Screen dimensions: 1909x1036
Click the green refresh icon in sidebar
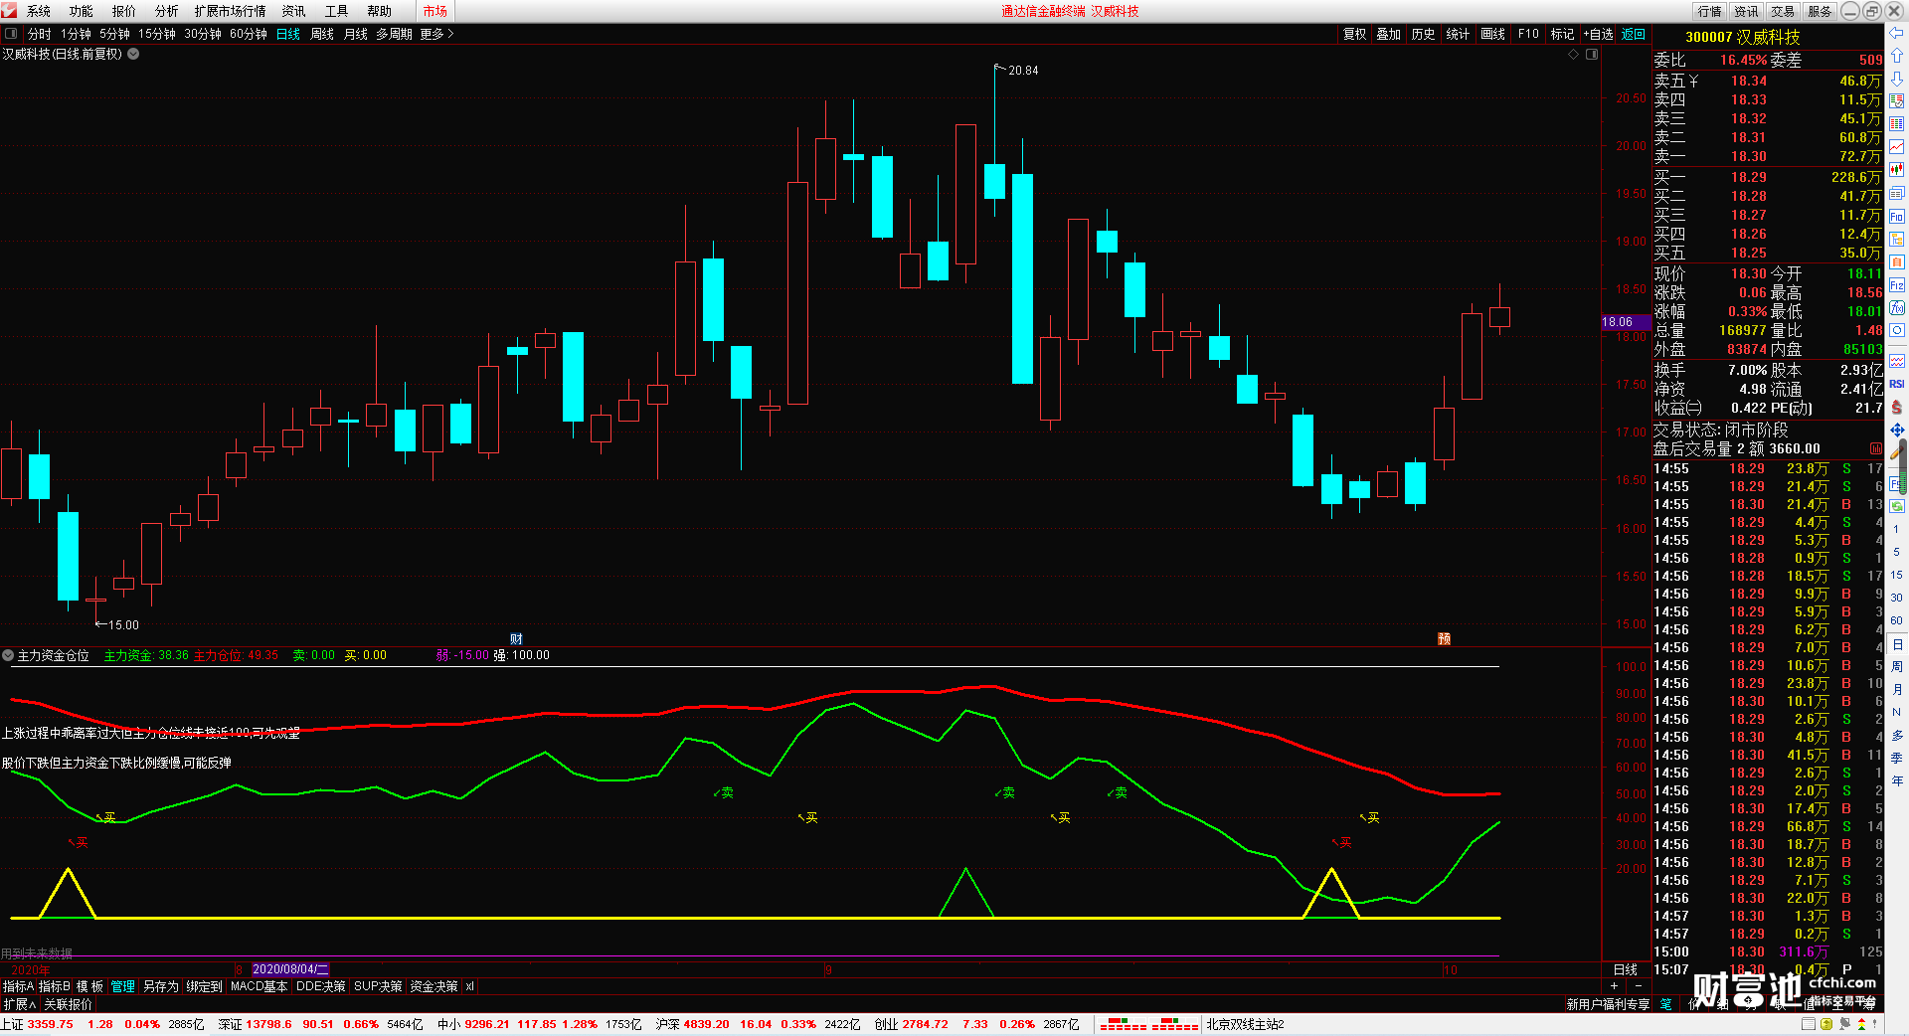(1897, 506)
